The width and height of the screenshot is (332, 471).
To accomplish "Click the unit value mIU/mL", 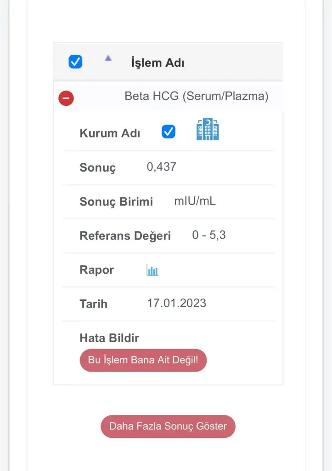I will coord(195,201).
